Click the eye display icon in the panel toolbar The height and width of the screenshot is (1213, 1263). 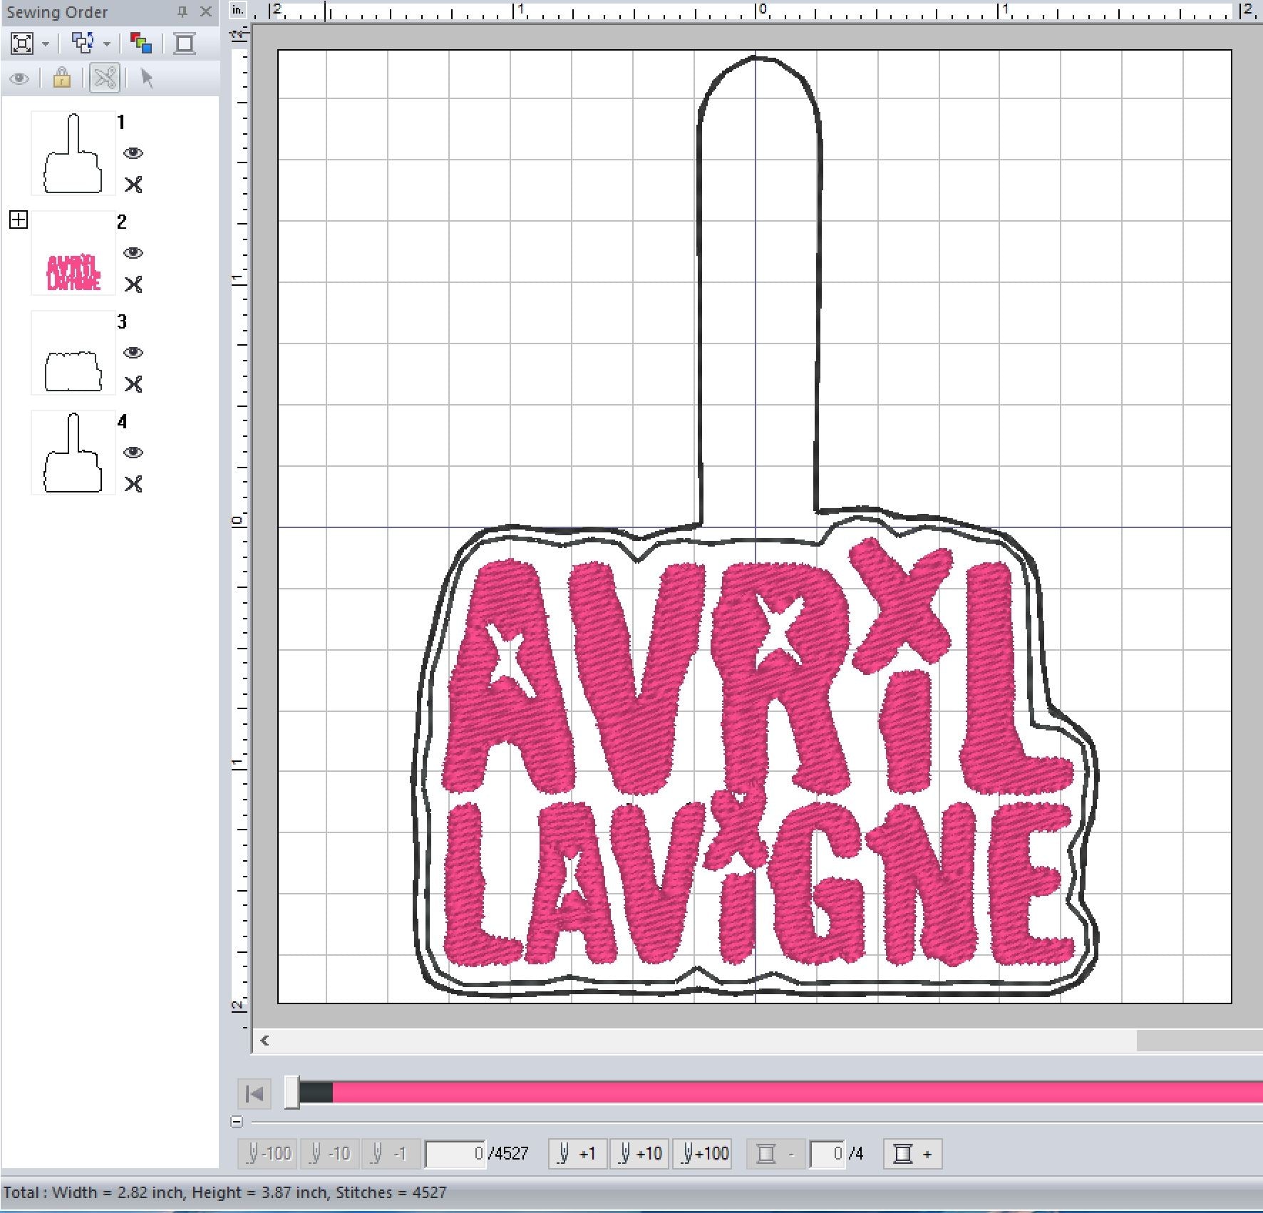pos(20,78)
